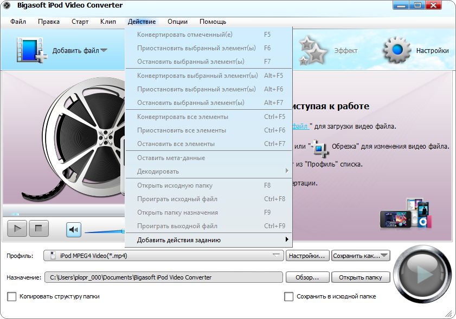Screen dimensions: 456x319
Task: Open the Effect stars icon
Action: (x=313, y=50)
